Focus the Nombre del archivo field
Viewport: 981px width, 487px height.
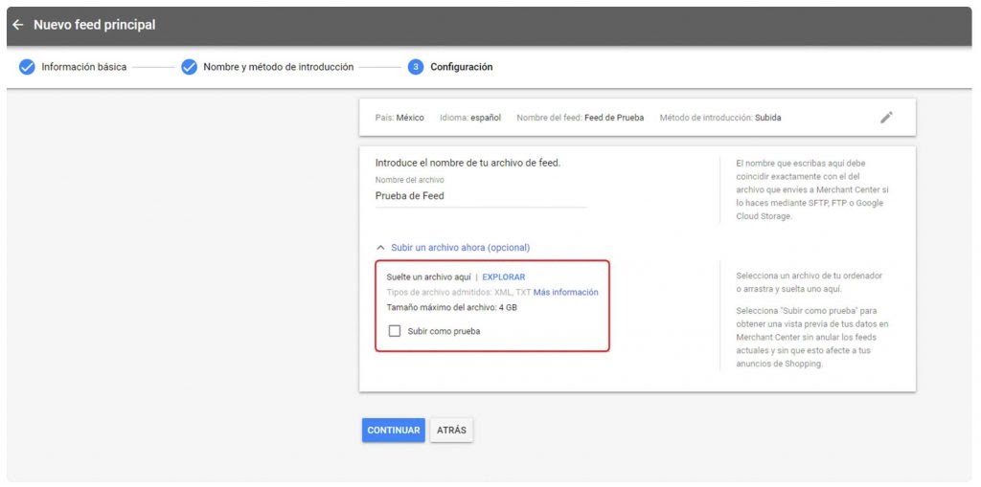[x=481, y=196]
